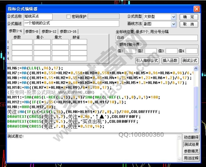Open the 用法注释 panel
This screenshot has width=206, height=167.
click(191, 158)
